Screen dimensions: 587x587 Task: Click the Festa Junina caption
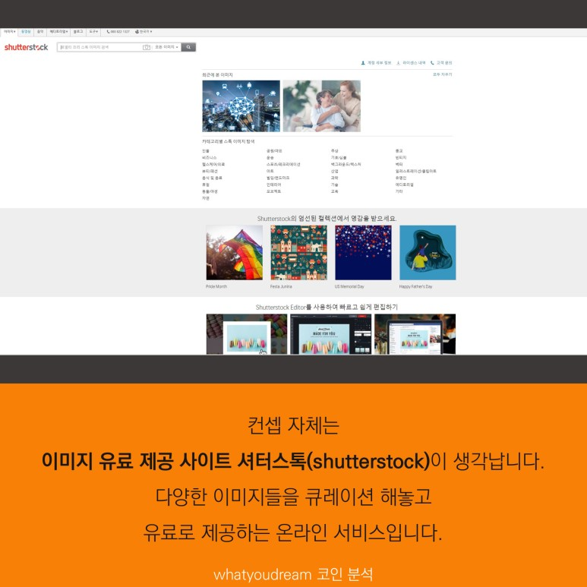[x=281, y=287]
